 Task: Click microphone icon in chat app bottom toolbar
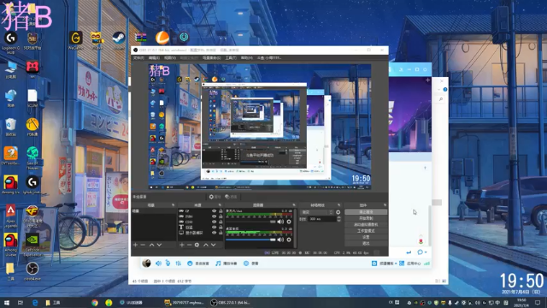[168, 264]
